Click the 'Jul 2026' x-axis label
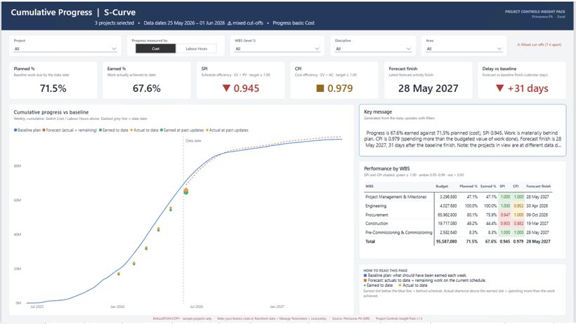This screenshot has height=324, width=576. 197,306
